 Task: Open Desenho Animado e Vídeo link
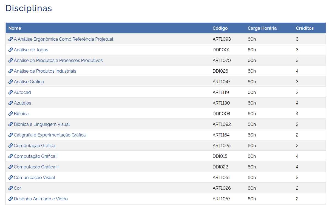click(x=41, y=199)
